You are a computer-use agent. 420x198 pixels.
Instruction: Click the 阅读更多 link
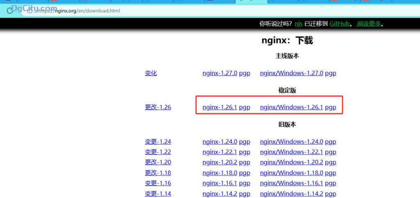click(x=369, y=23)
